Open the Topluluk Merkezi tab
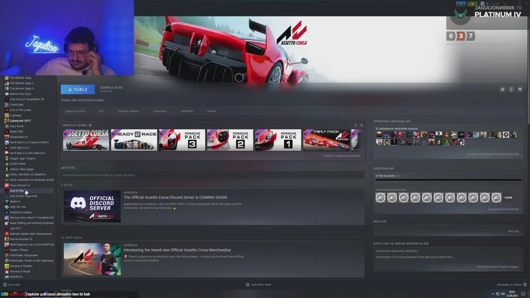Screen dimensions: 530x298 pos(128,111)
